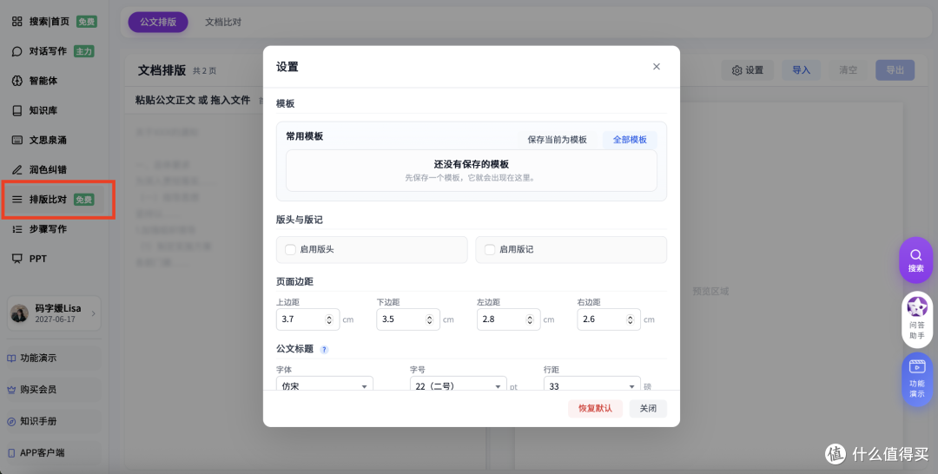Open 知识库 menu item

tap(53, 110)
